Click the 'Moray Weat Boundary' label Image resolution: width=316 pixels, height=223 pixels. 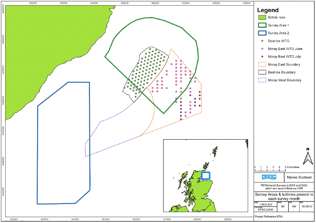(284, 80)
